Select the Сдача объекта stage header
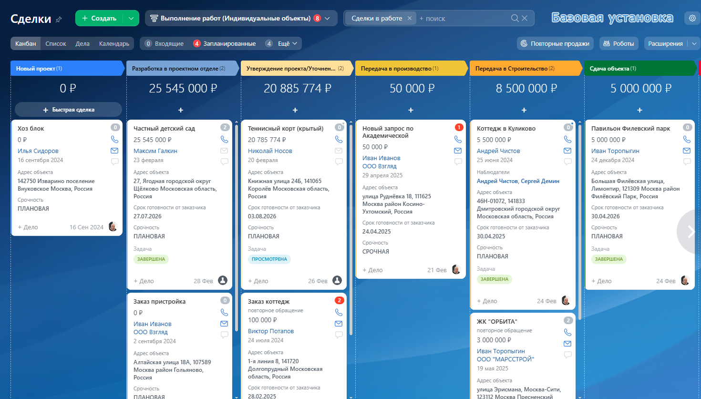701x399 pixels. [639, 68]
